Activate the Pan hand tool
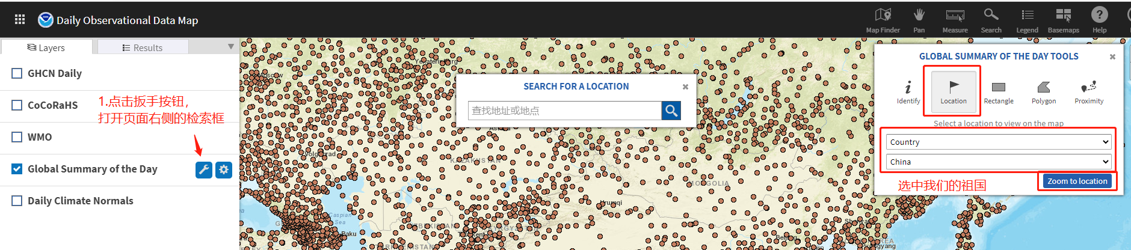Image resolution: width=1131 pixels, height=250 pixels. (919, 20)
